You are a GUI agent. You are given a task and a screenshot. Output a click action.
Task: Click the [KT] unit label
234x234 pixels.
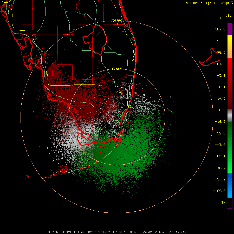(222, 18)
